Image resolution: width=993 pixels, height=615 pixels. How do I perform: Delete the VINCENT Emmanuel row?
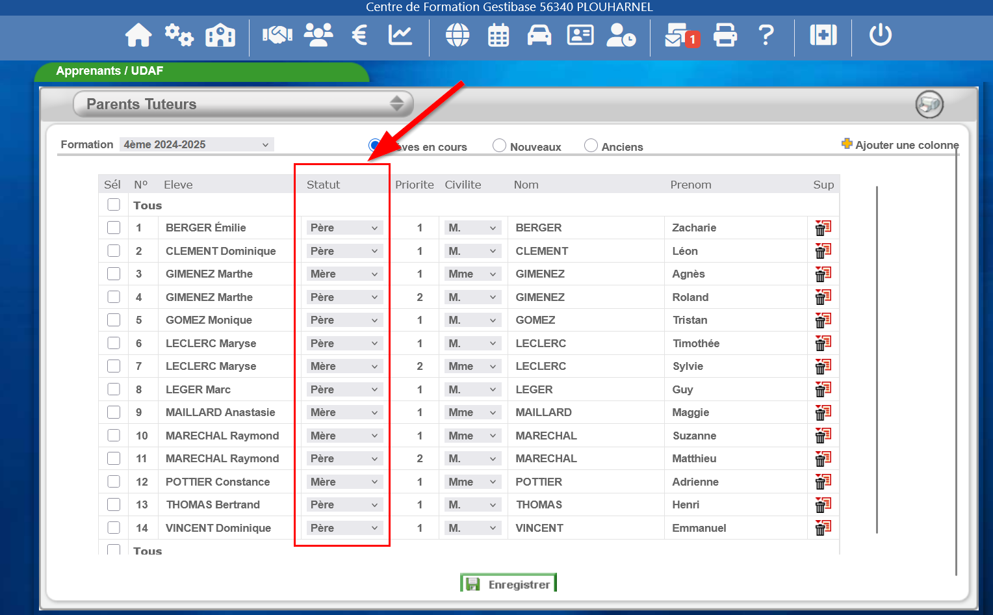(823, 528)
